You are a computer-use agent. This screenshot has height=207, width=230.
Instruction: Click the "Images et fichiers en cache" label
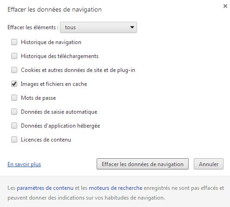point(54,84)
